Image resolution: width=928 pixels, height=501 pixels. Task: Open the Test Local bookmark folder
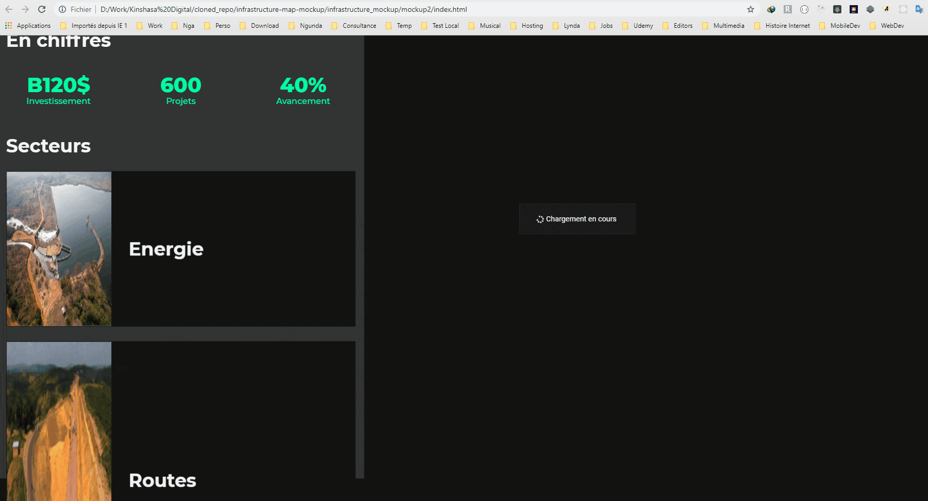click(440, 26)
